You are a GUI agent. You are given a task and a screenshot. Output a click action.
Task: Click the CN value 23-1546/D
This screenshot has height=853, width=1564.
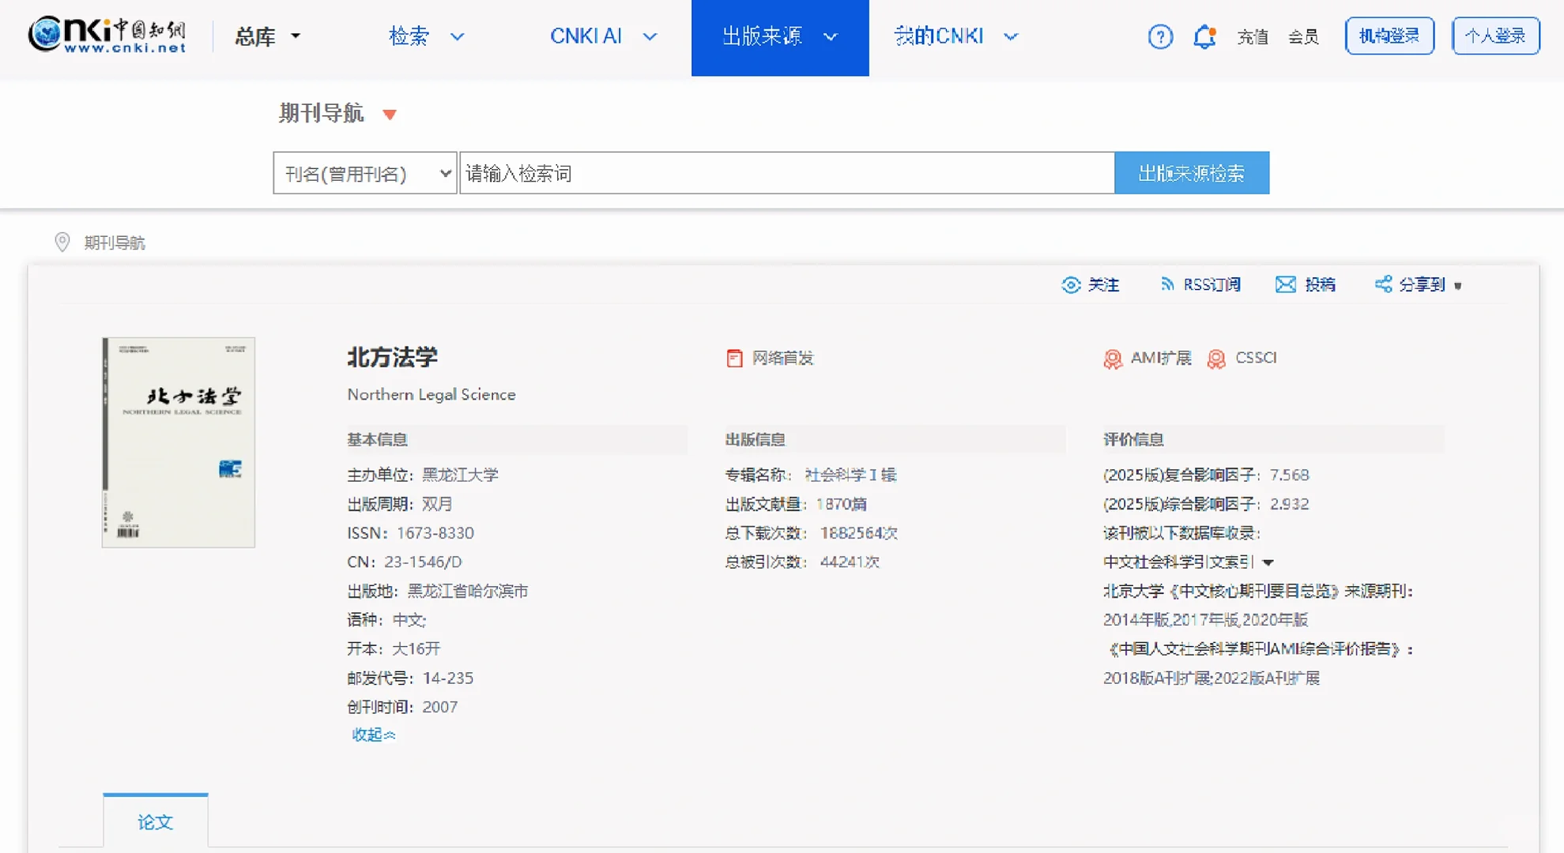pos(423,562)
